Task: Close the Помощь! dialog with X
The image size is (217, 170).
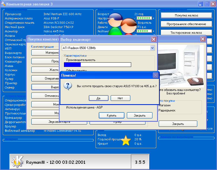Action: (155, 75)
